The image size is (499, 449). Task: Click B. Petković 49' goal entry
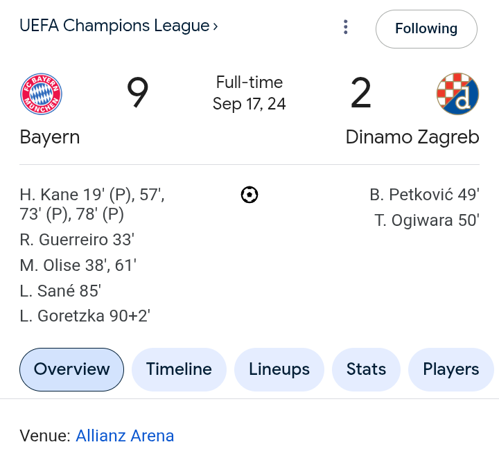425,195
